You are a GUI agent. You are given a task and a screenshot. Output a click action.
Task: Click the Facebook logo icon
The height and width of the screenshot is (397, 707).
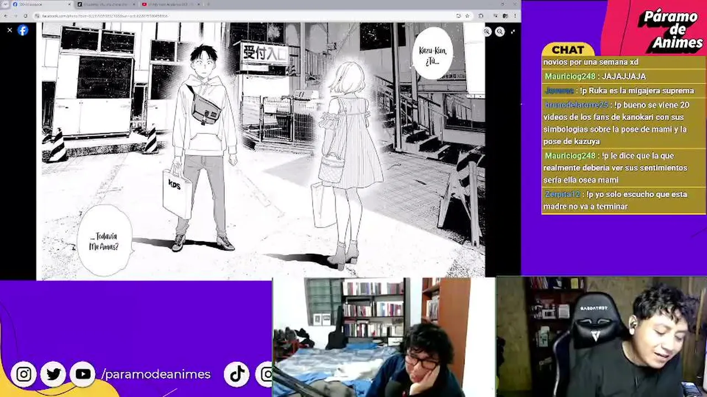pos(23,30)
